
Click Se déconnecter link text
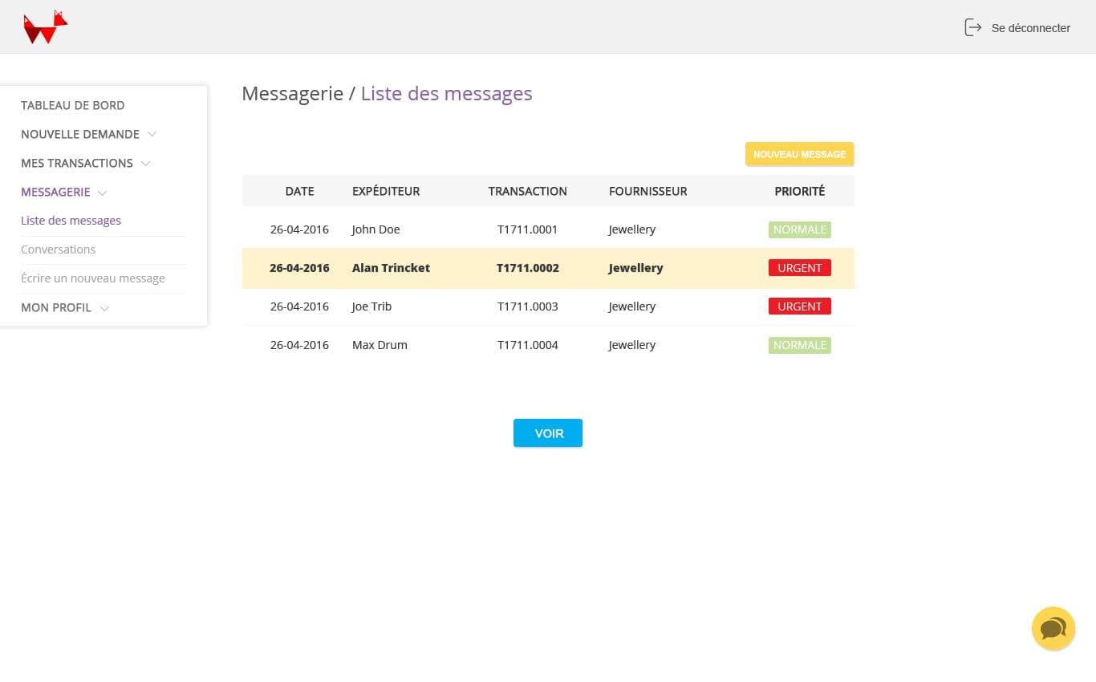tap(1030, 28)
